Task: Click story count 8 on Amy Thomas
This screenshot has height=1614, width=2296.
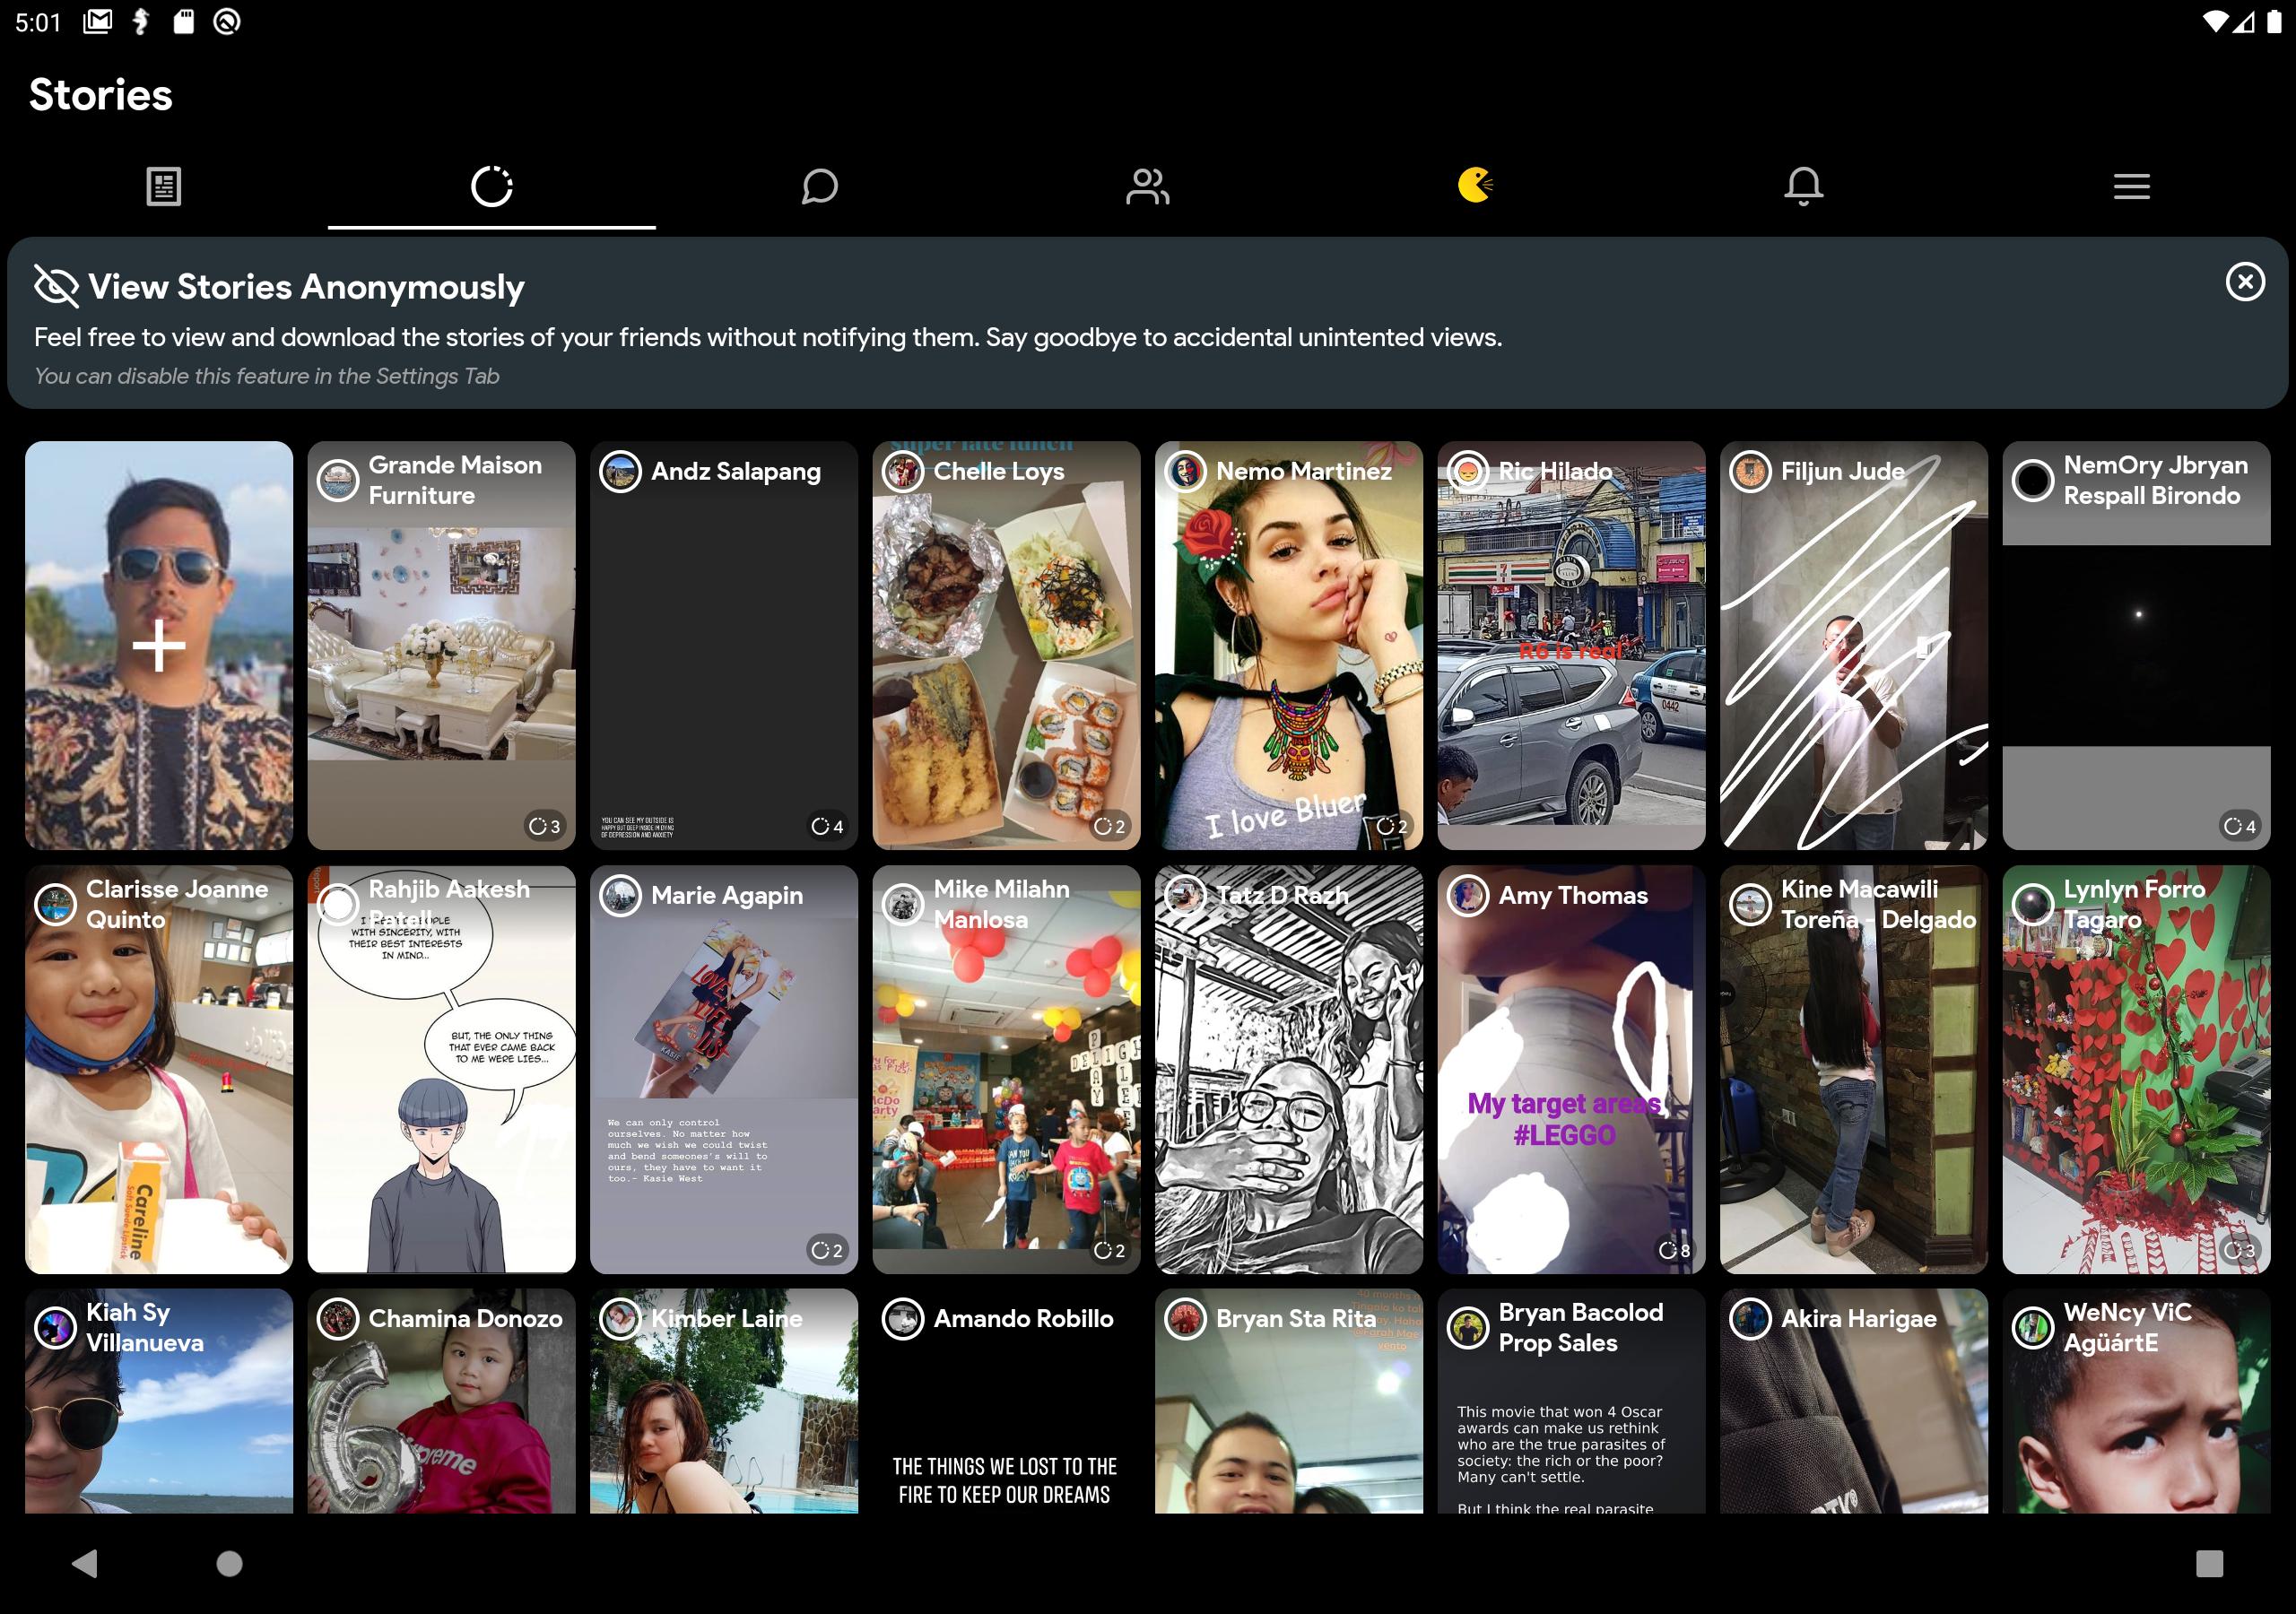Action: [x=1675, y=1250]
